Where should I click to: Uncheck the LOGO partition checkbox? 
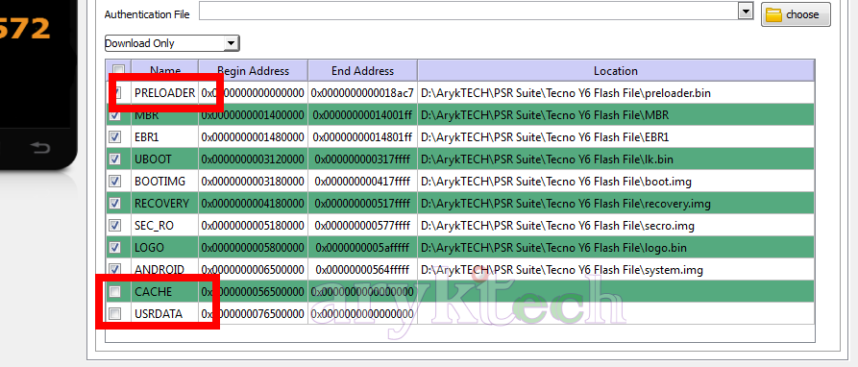point(115,247)
